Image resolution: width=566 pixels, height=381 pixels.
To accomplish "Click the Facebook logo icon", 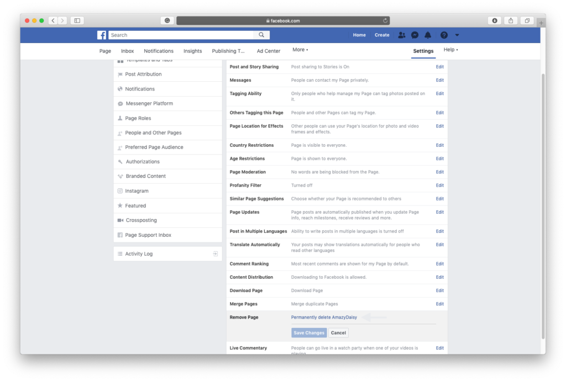I will (102, 35).
